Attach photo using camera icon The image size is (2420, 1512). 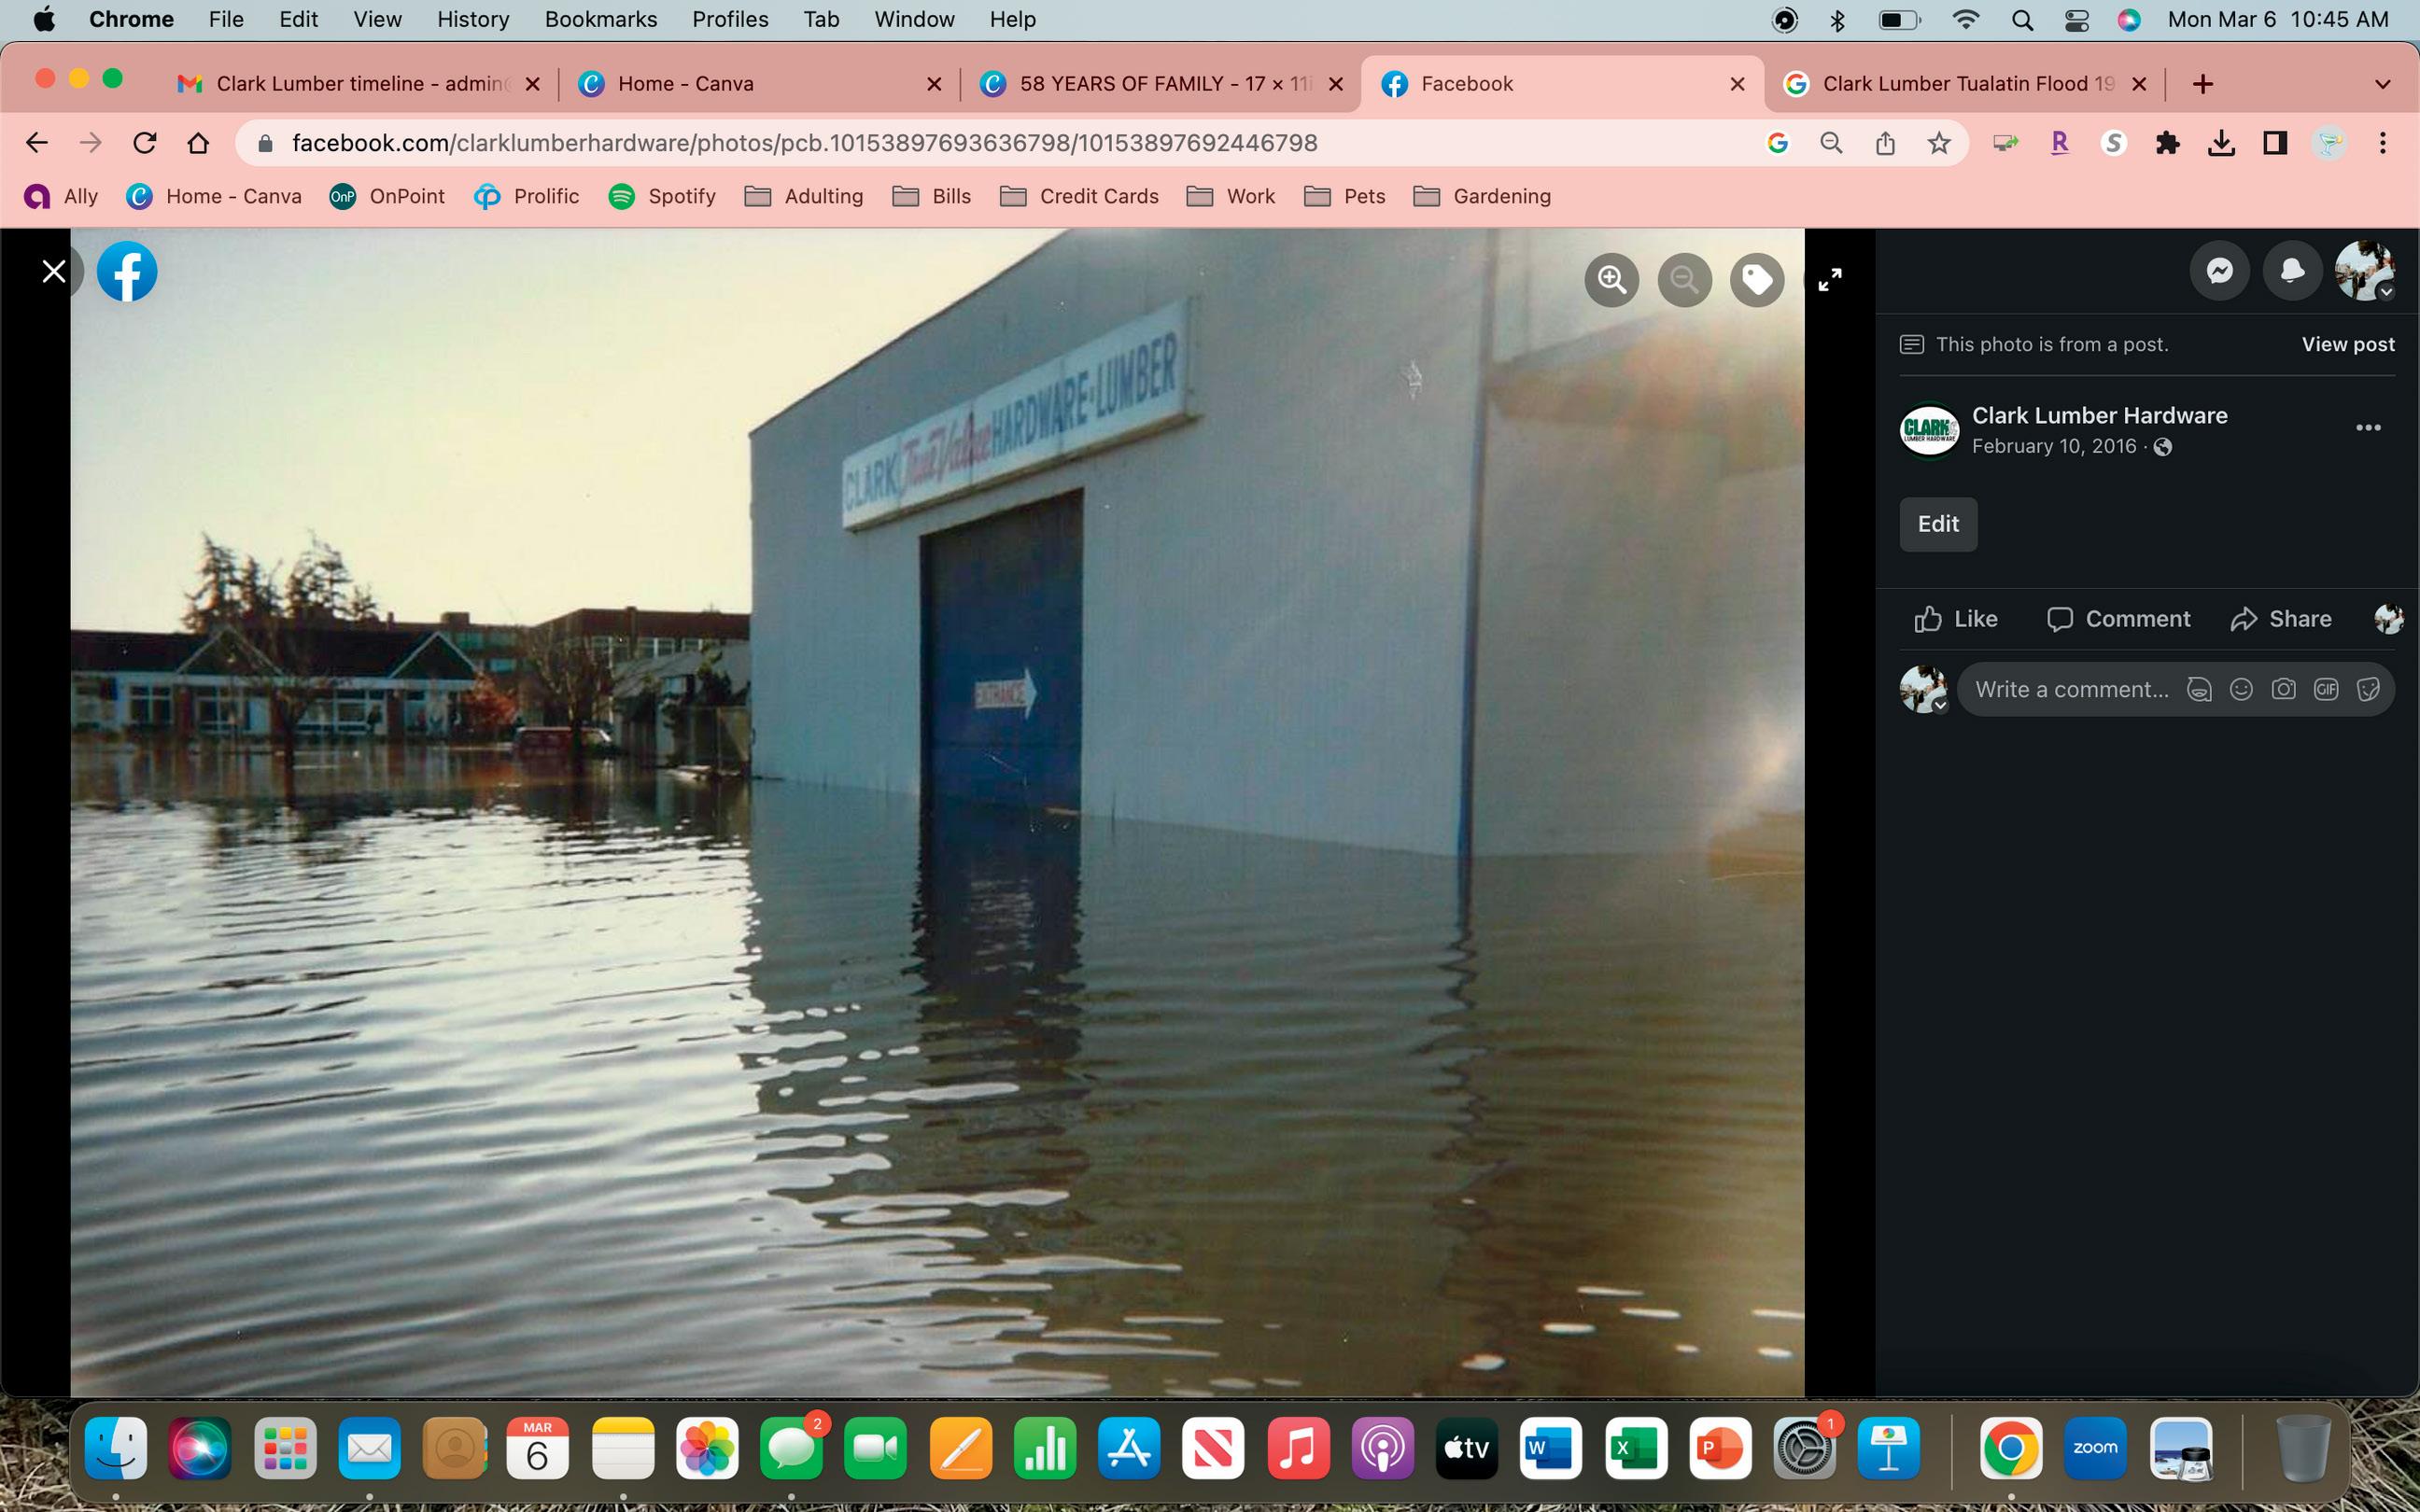(2283, 689)
